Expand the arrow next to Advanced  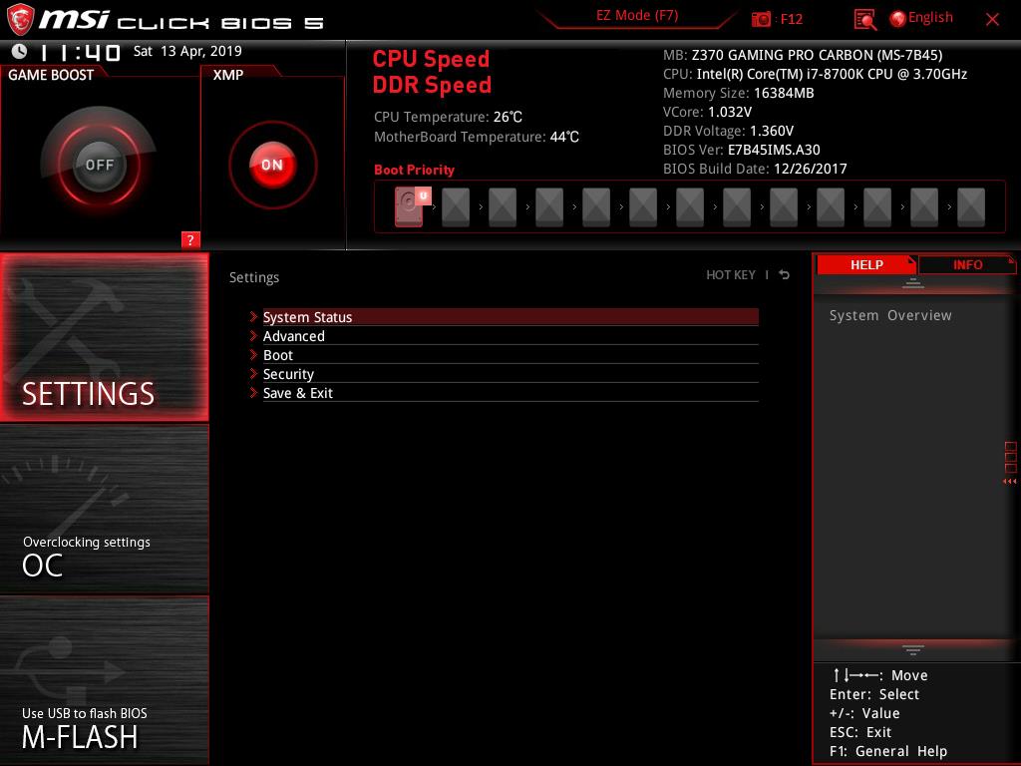coord(253,335)
